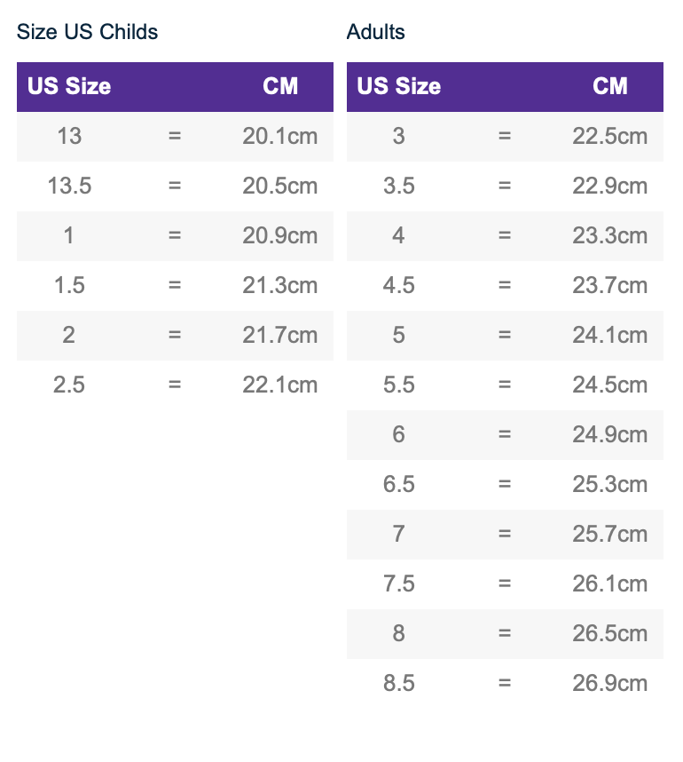Select the CM header in Adults table
The height and width of the screenshot is (762, 683).
click(609, 86)
